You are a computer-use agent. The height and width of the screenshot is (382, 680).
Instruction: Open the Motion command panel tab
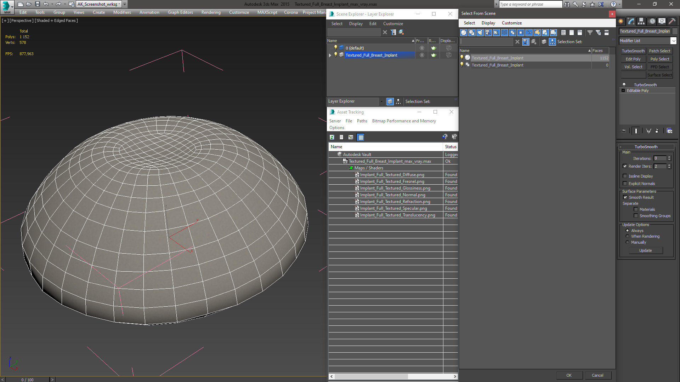pos(652,21)
